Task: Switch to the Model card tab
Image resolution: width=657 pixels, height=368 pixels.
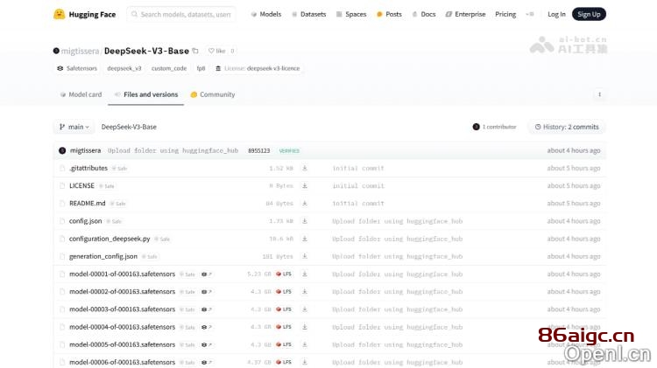Action: (x=81, y=94)
